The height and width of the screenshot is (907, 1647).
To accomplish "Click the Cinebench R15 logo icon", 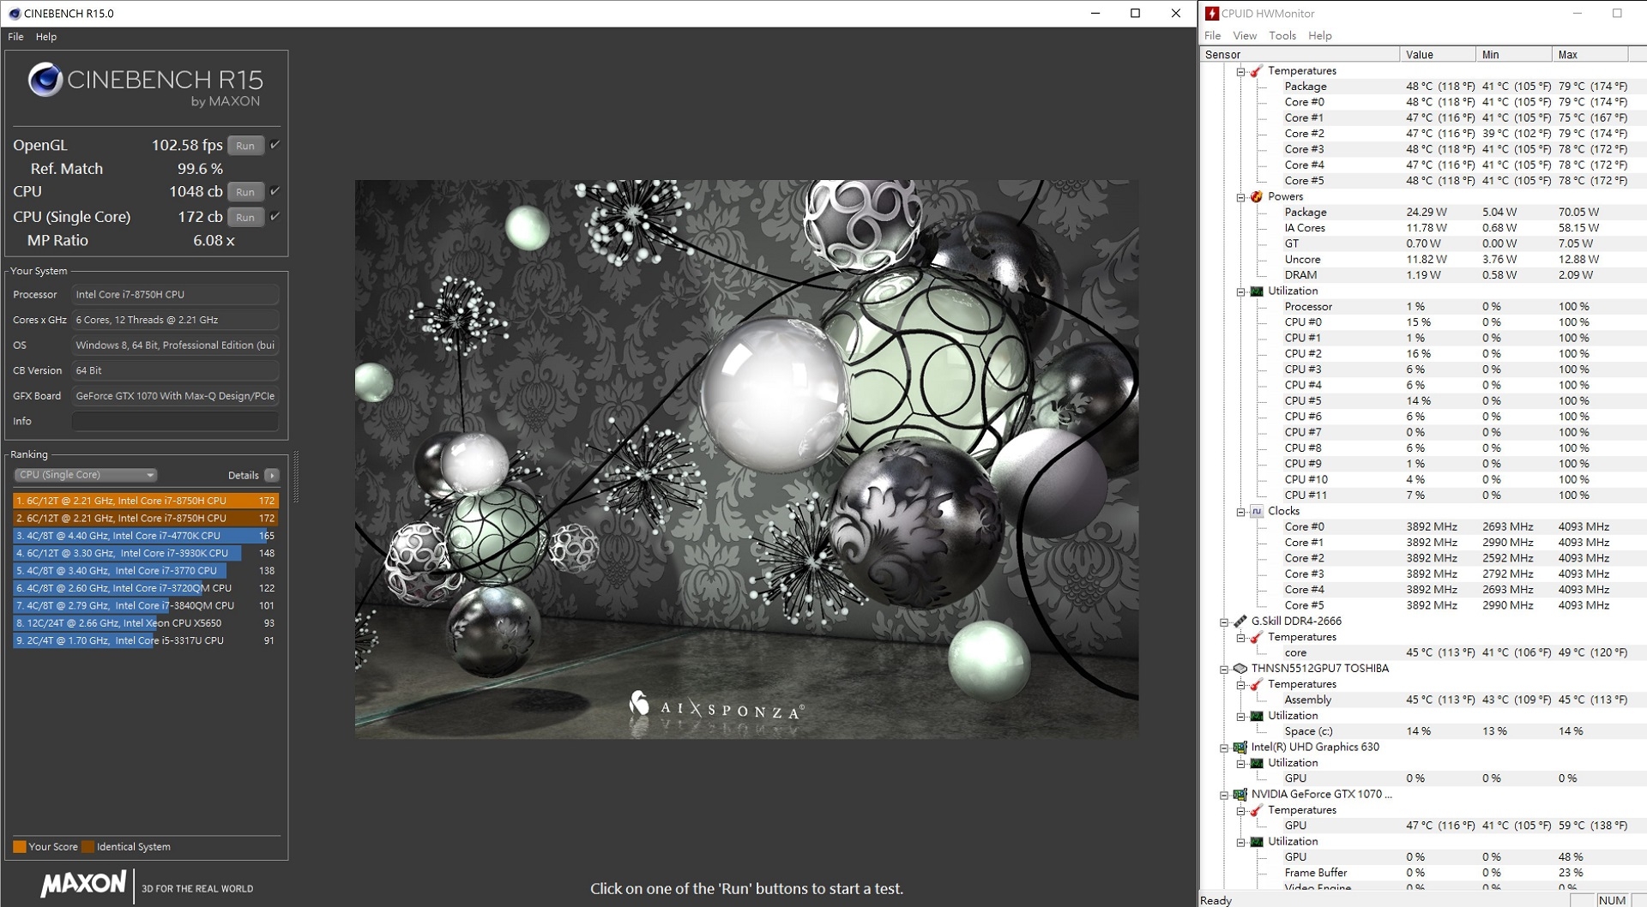I will coord(45,81).
